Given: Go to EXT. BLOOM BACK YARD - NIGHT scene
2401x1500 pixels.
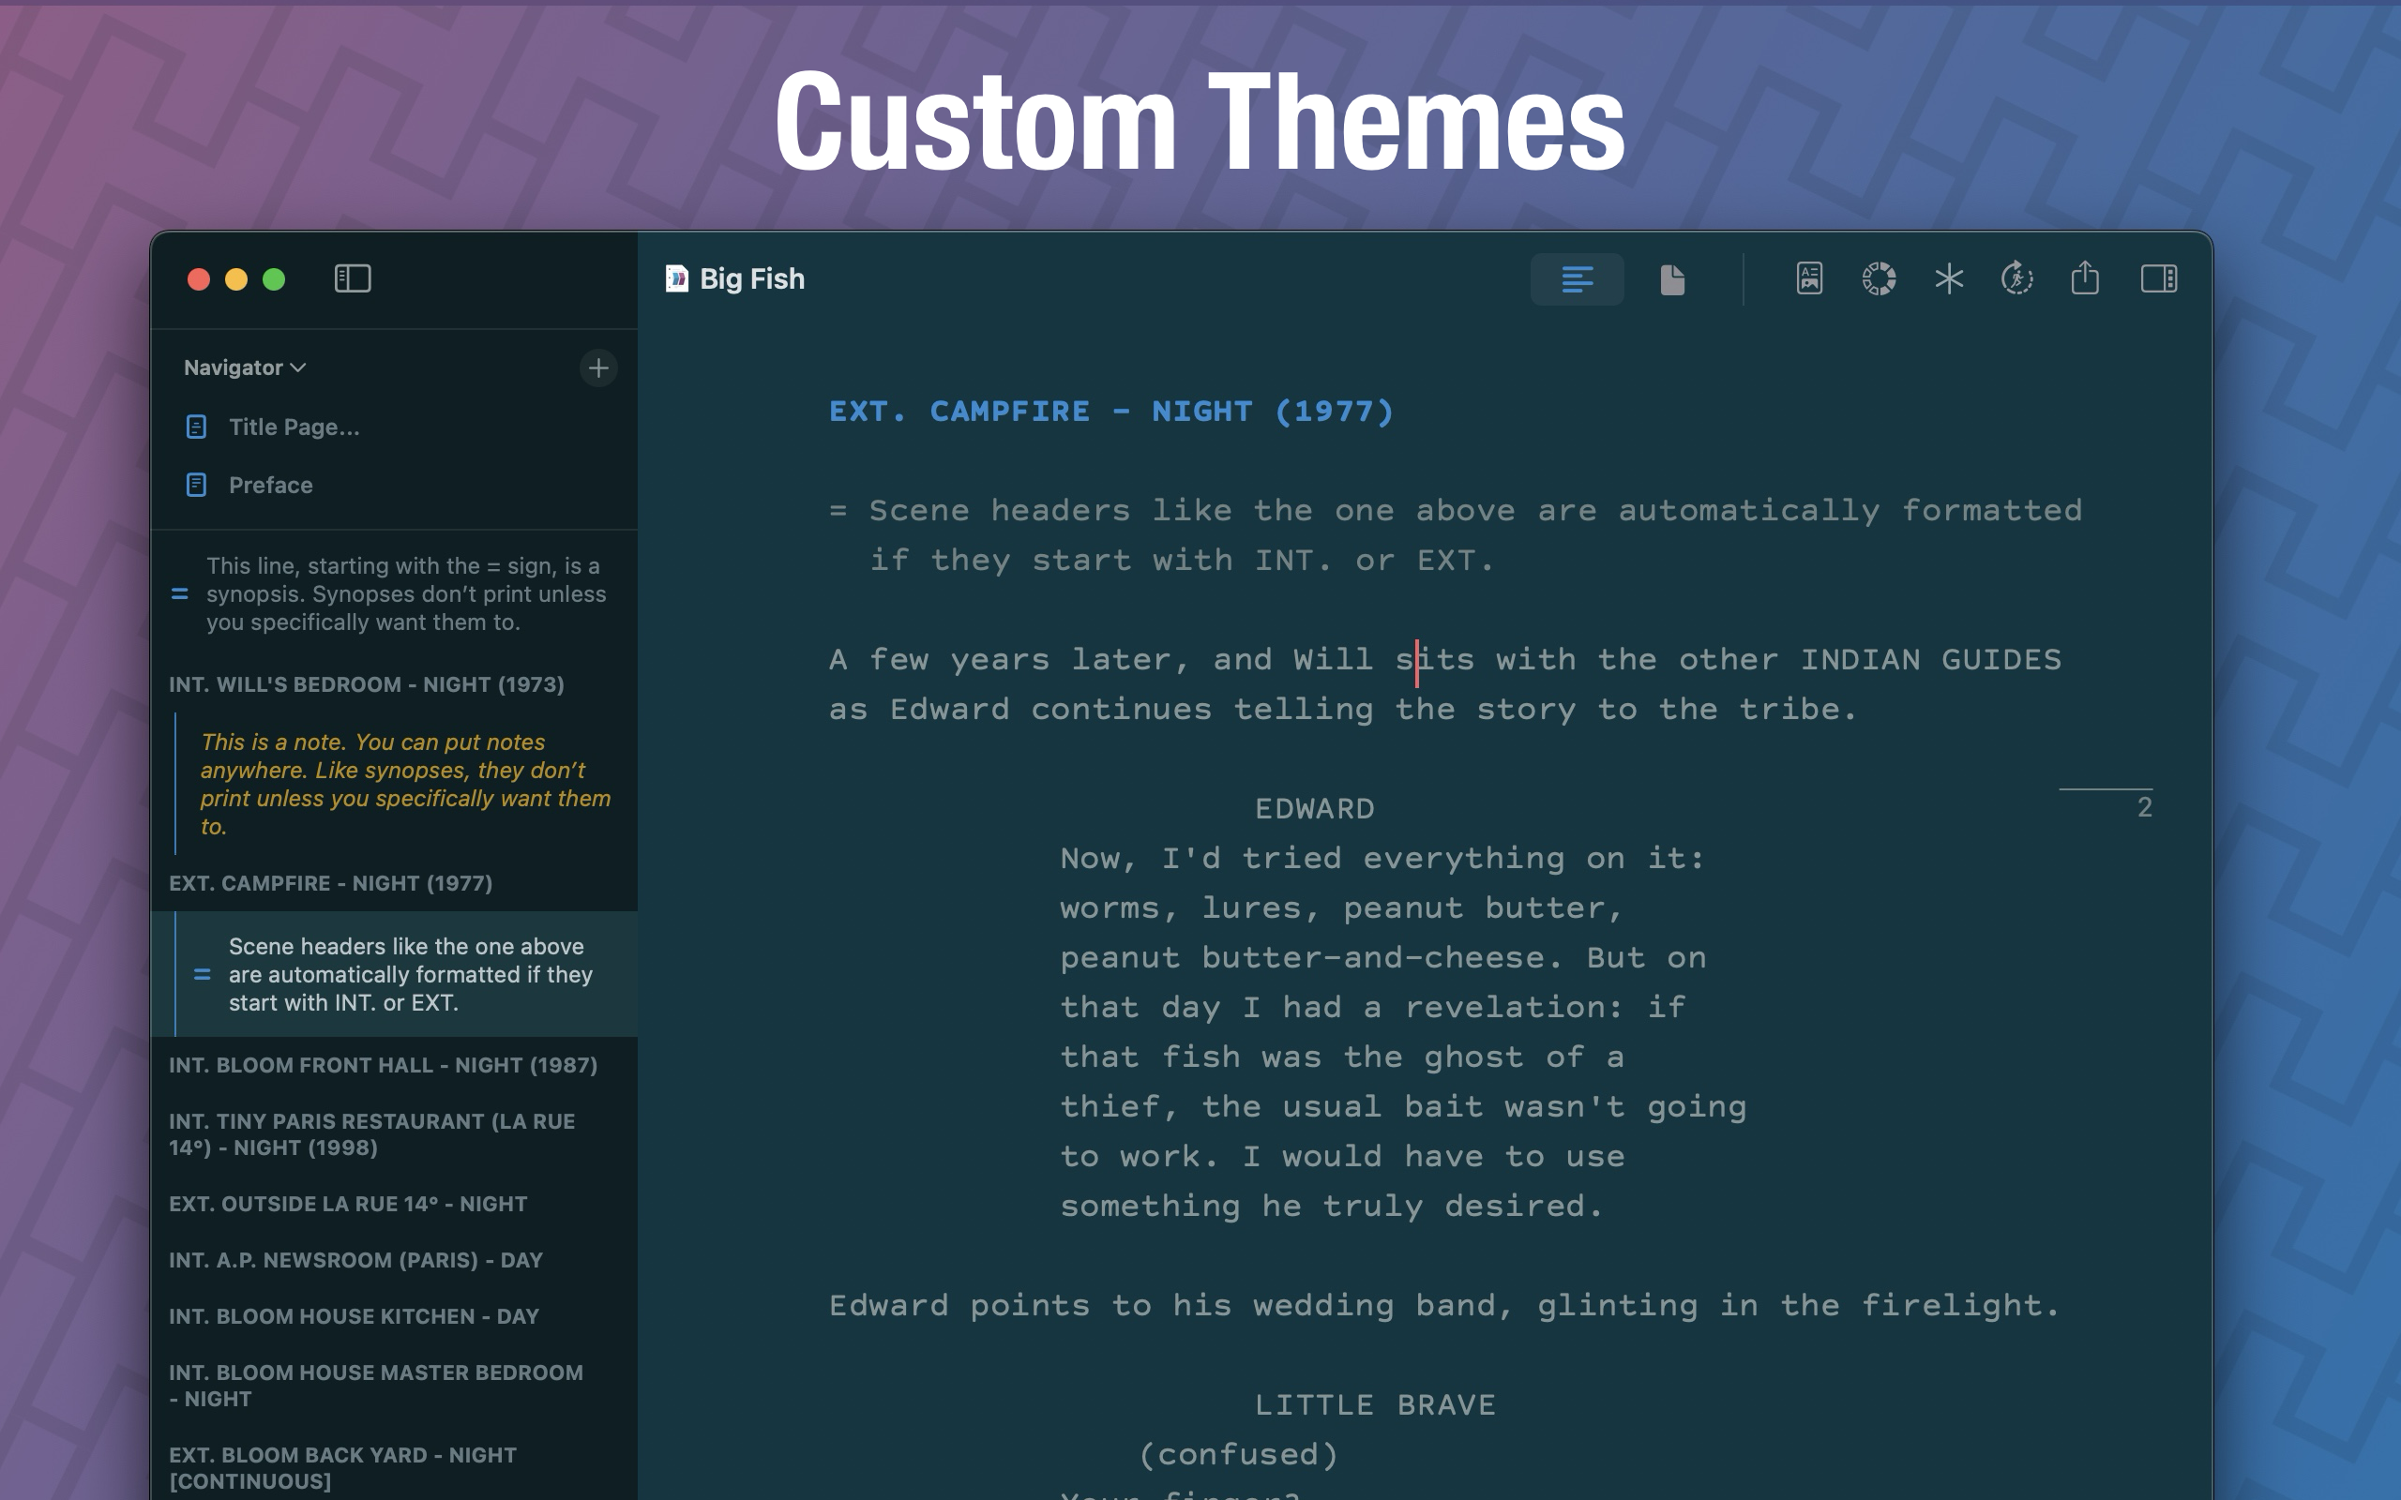Looking at the screenshot, I should click(342, 1467).
